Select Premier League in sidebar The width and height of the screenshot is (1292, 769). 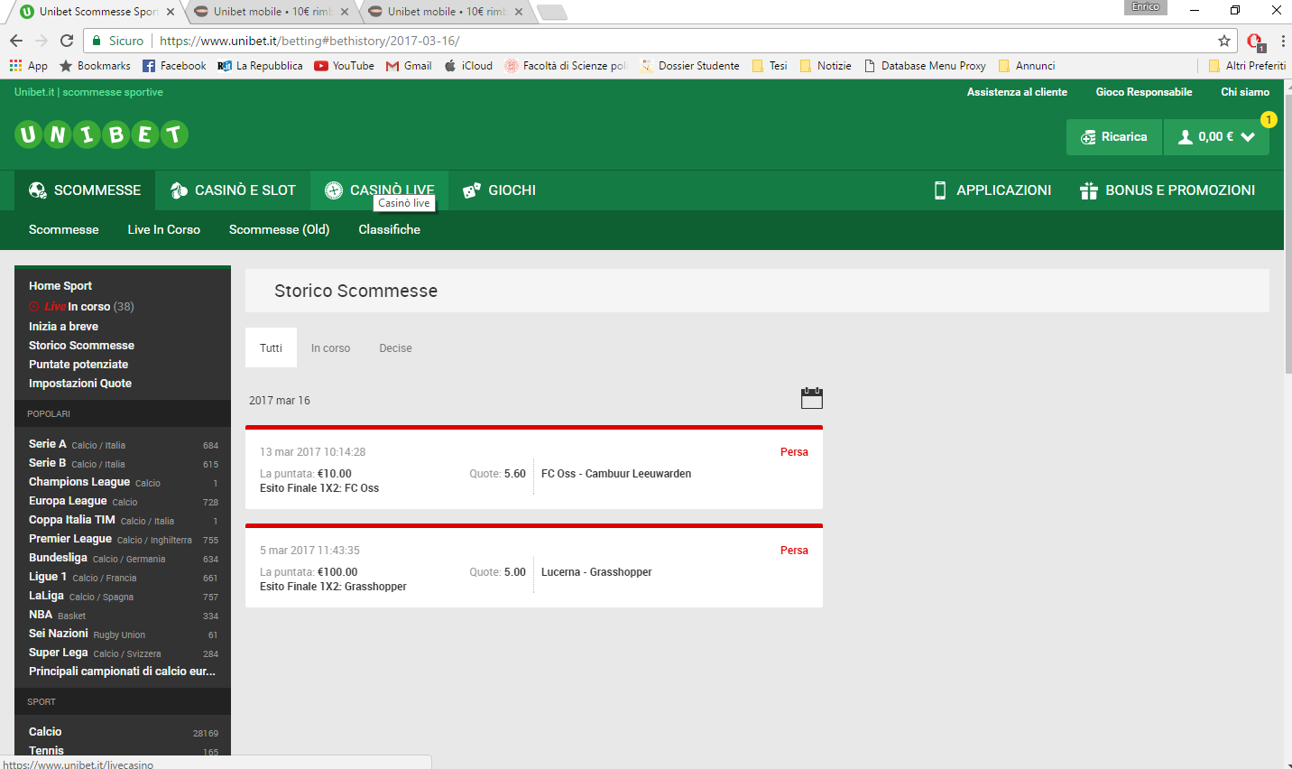123,539
